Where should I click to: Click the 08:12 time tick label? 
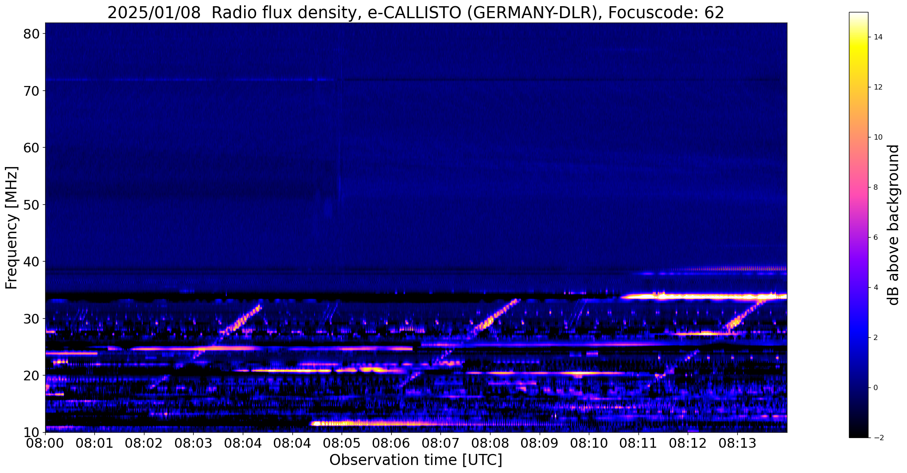688,443
